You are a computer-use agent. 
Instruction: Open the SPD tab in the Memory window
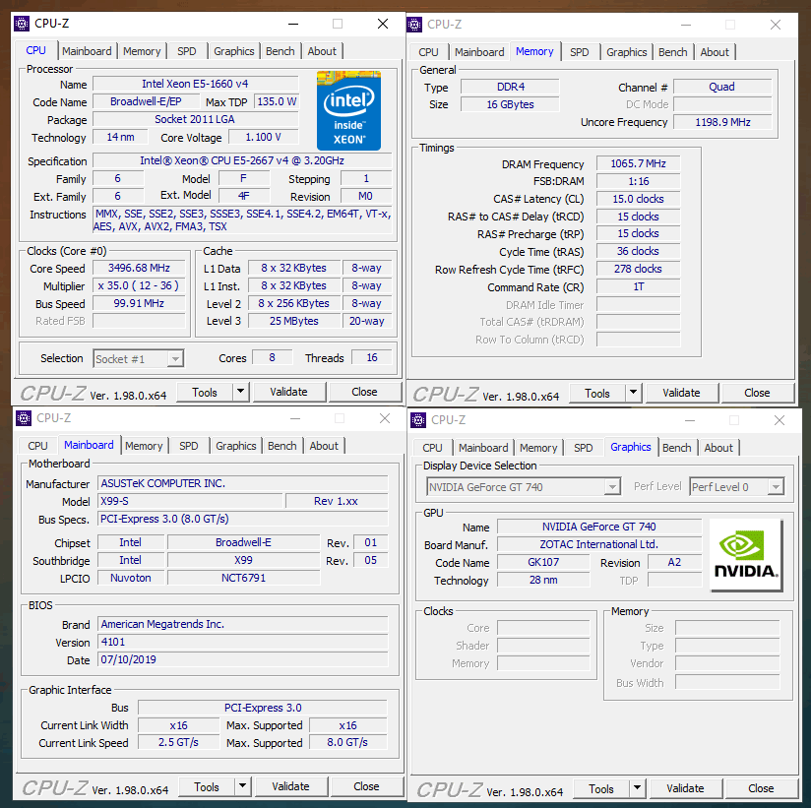pos(580,52)
